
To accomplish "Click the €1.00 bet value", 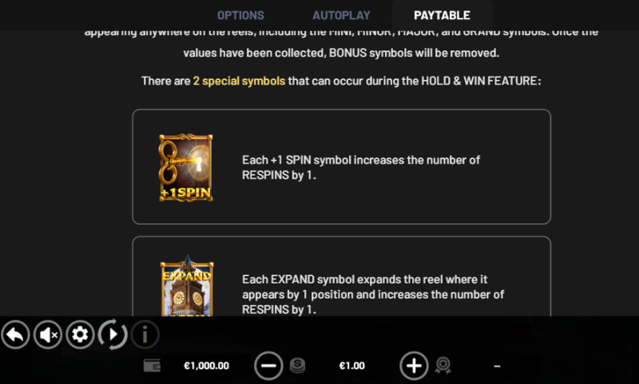I will (x=351, y=366).
